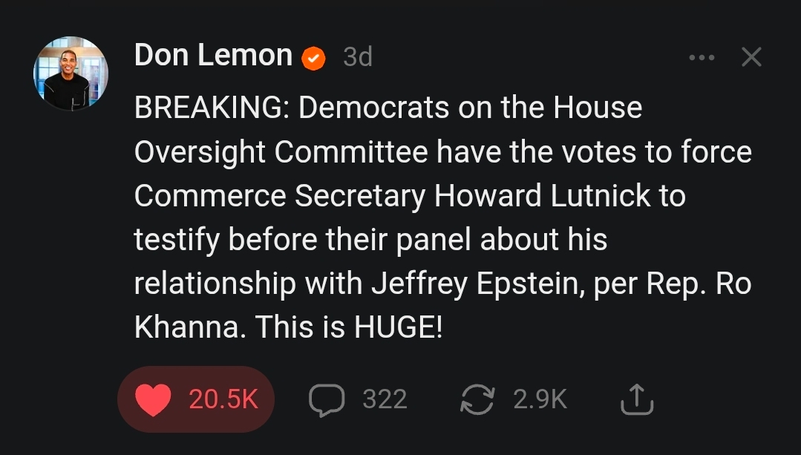Unlike the post via the red heart icon

[154, 399]
